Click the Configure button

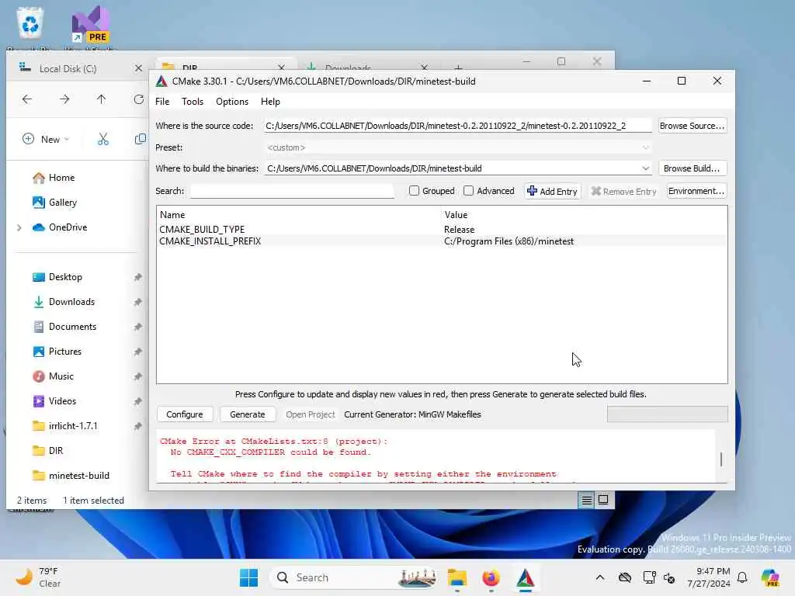(x=185, y=414)
